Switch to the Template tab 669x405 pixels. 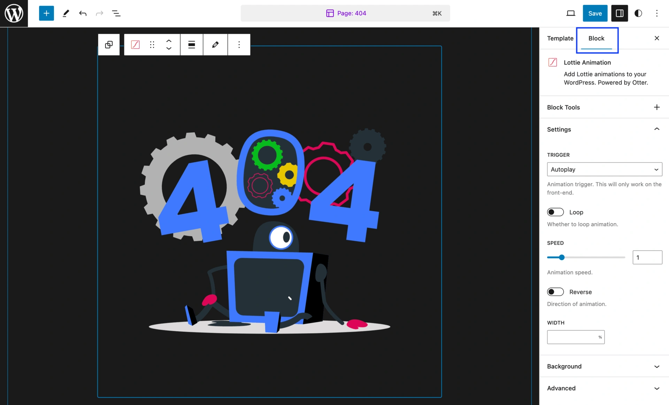pos(560,38)
